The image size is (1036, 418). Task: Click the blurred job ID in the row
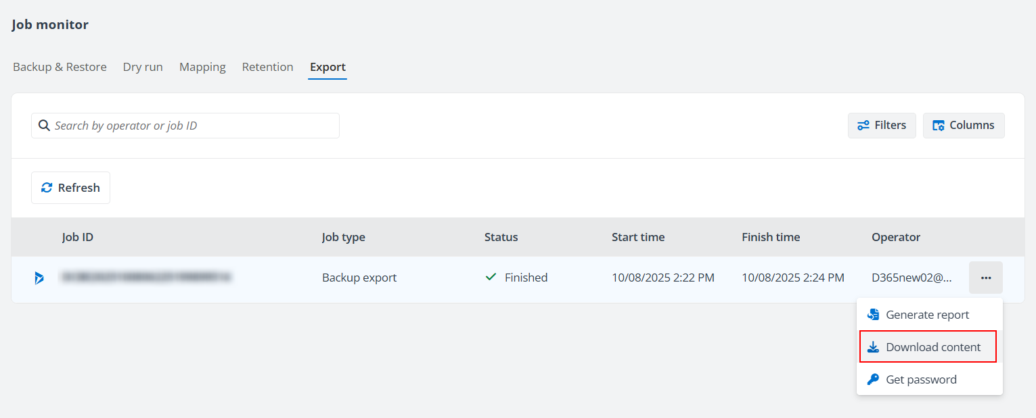[x=146, y=278]
